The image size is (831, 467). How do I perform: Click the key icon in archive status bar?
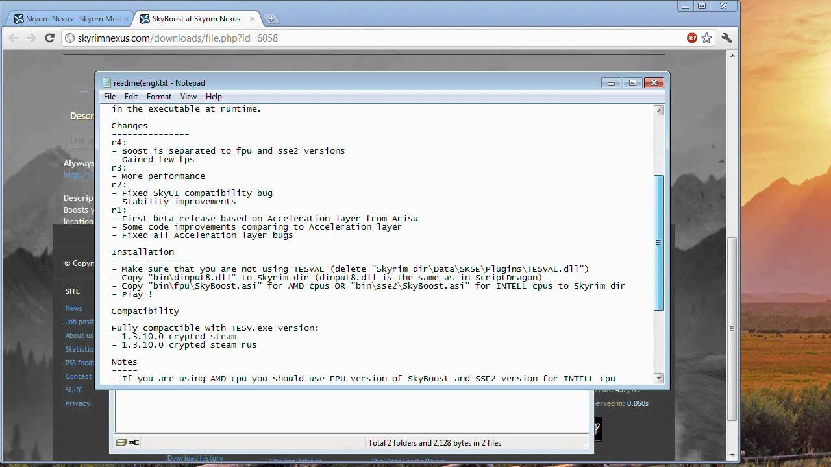coord(134,442)
